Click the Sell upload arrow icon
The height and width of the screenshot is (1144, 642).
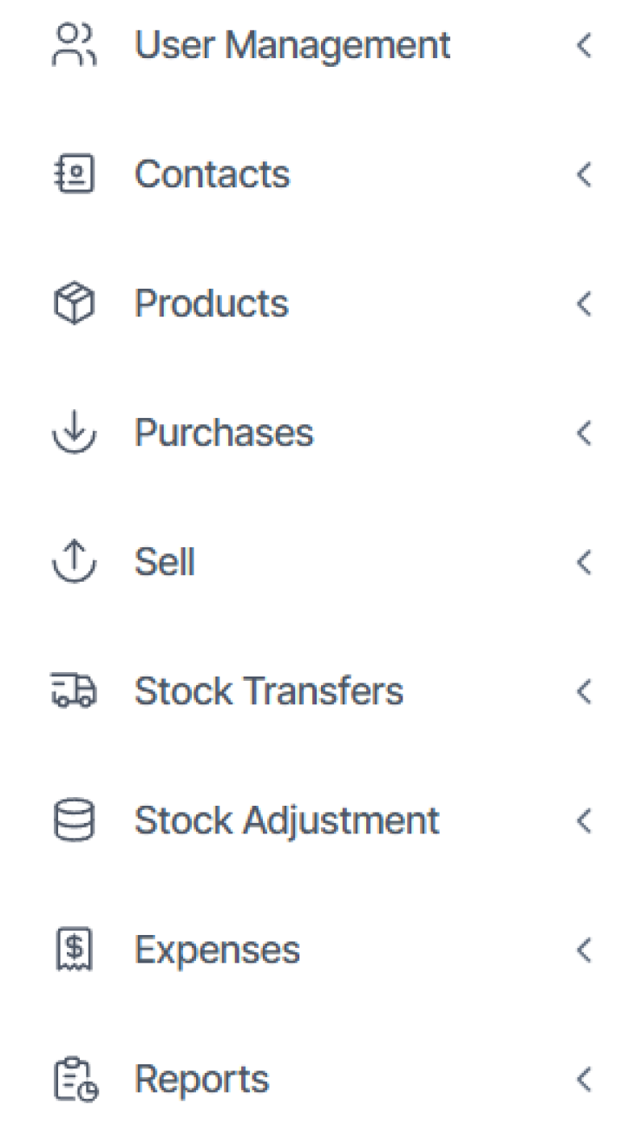[x=75, y=562]
